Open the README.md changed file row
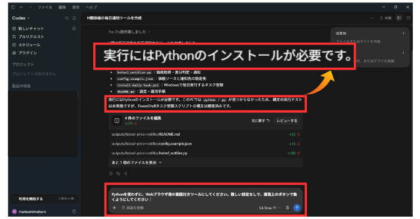Viewport: 420px width, 219px height. click(205, 134)
